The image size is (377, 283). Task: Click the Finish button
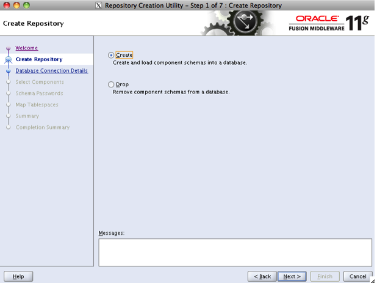(x=325, y=276)
